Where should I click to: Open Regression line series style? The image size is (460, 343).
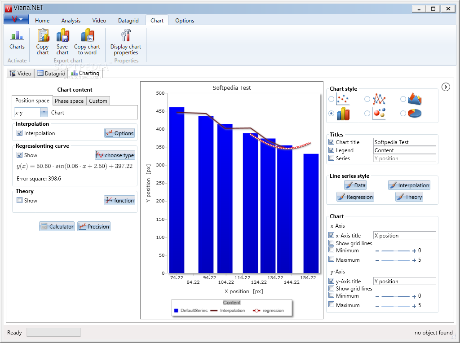[x=355, y=197]
